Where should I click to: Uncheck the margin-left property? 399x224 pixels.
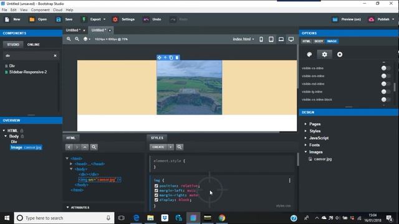[x=156, y=190]
